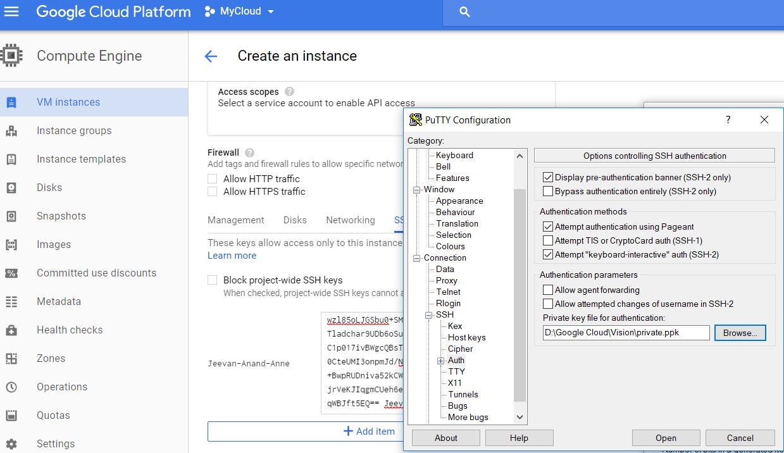Open Instance groups in sidebar
784x453 pixels.
point(94,131)
